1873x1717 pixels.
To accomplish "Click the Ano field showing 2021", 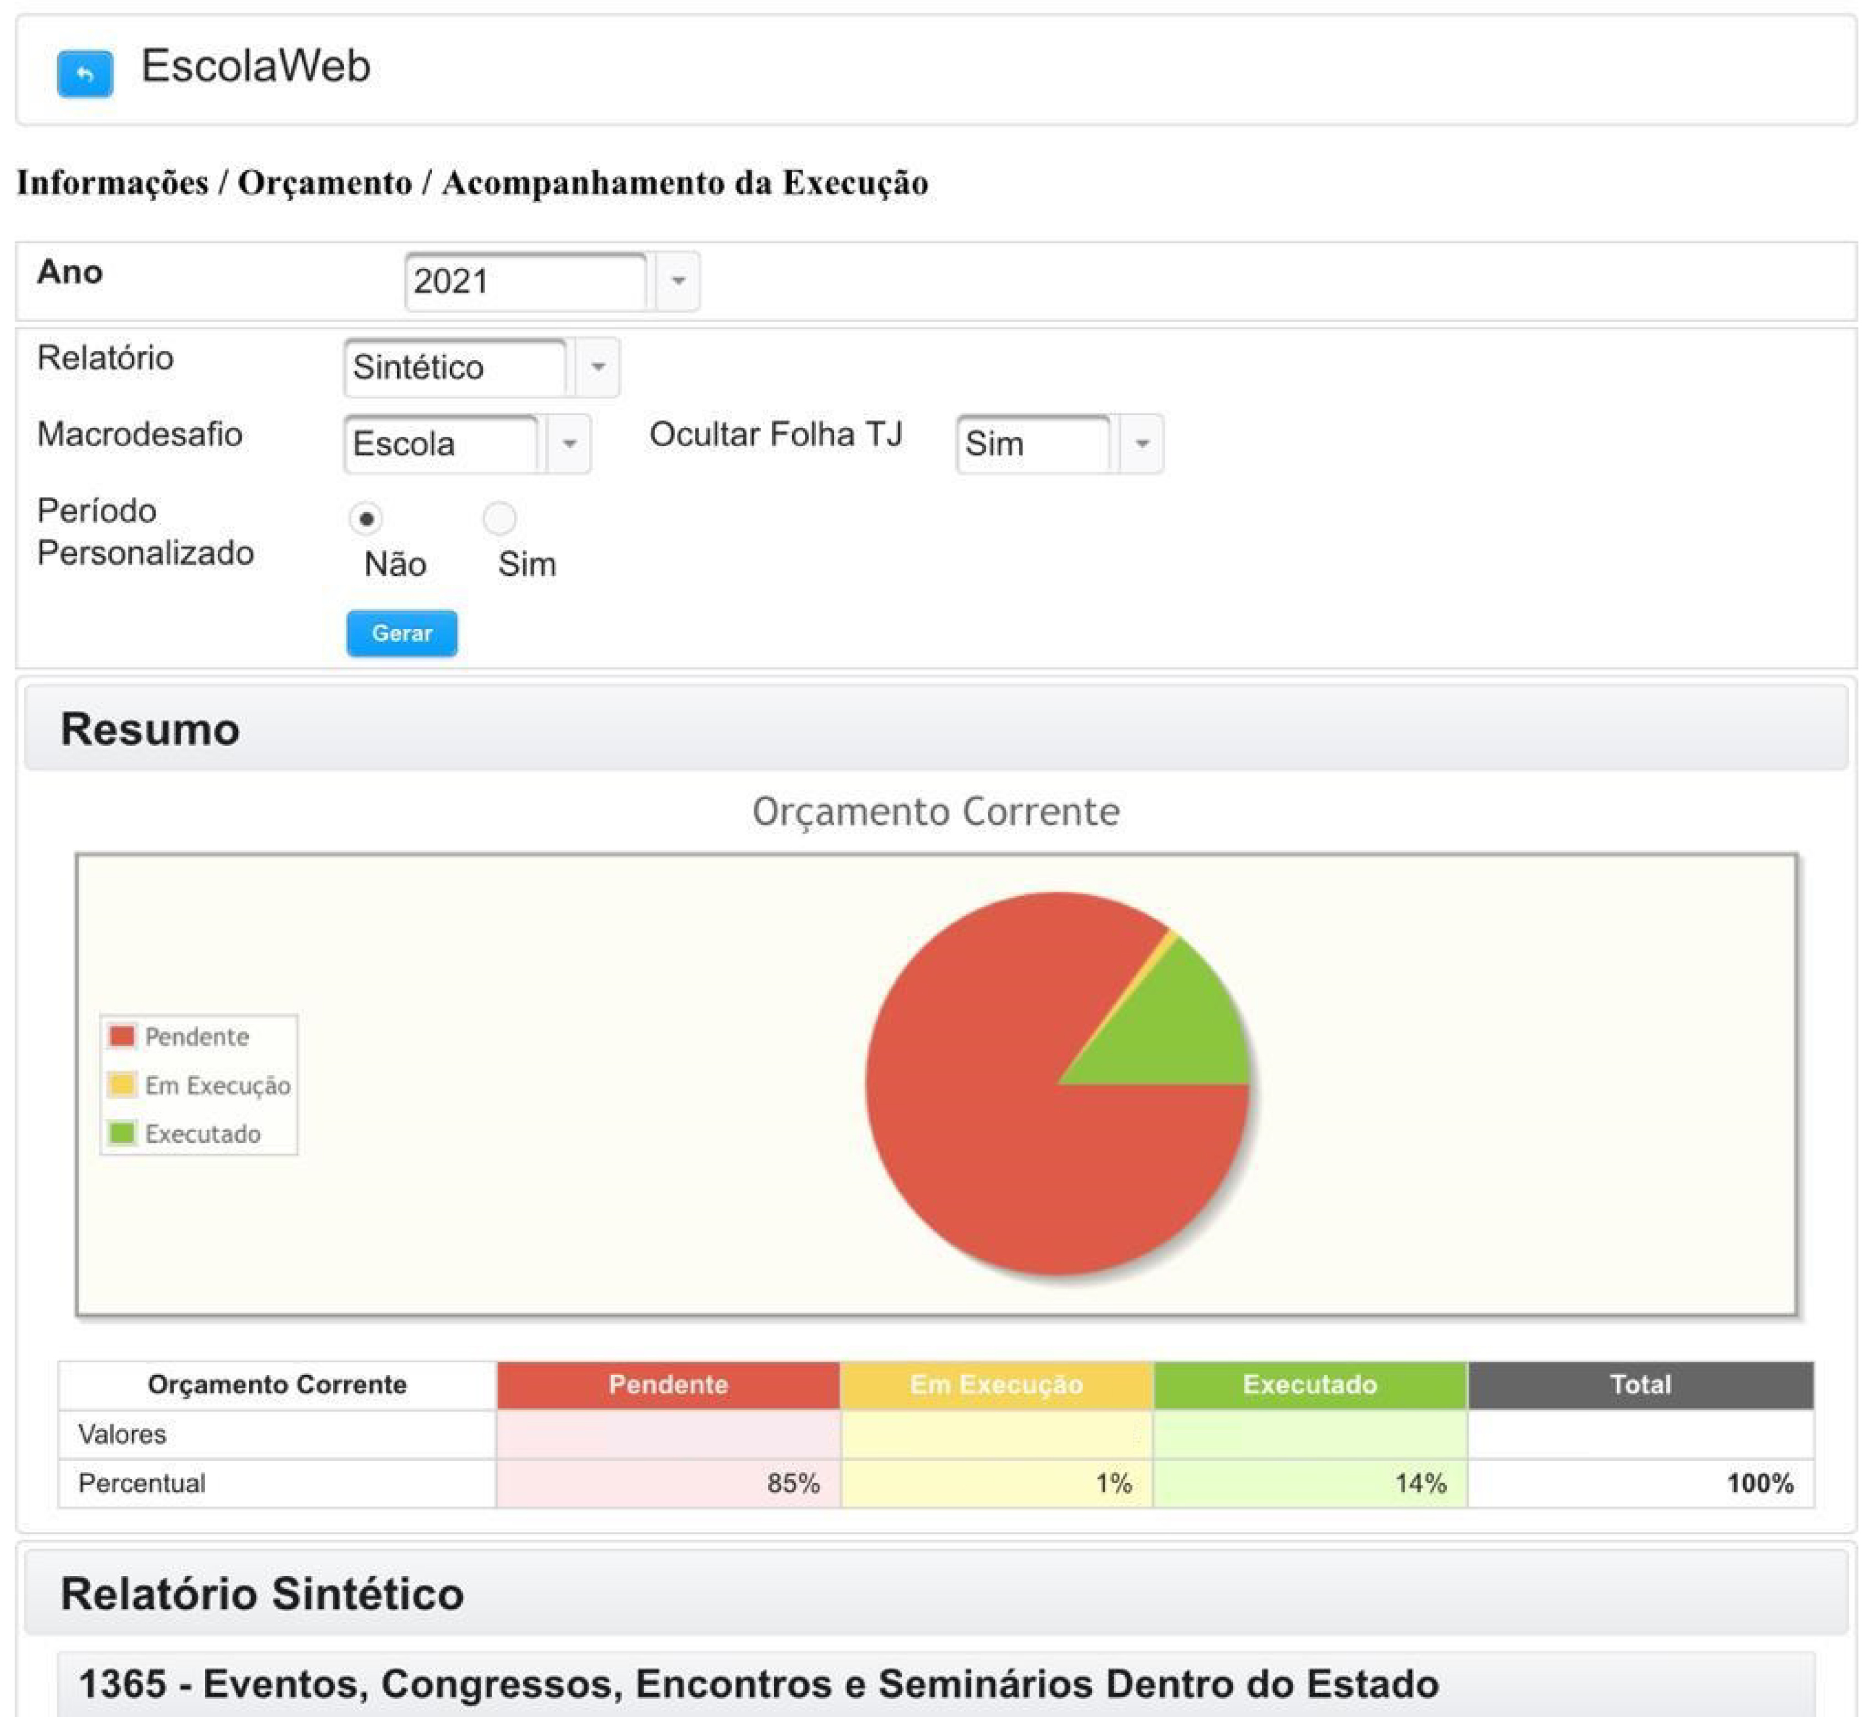I will click(x=525, y=280).
